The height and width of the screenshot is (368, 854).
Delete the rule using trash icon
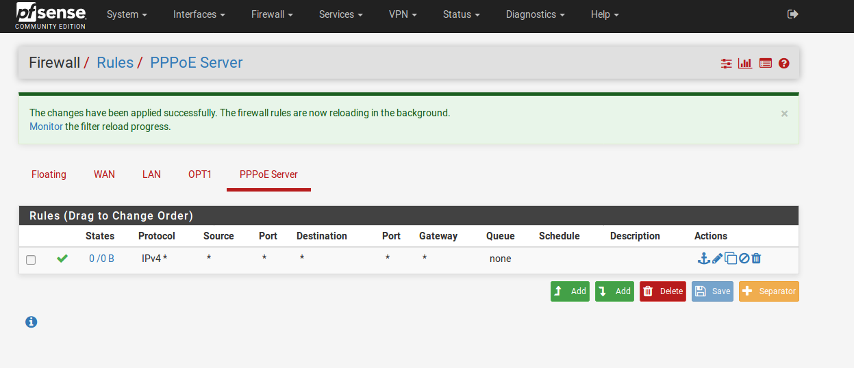[x=756, y=259]
